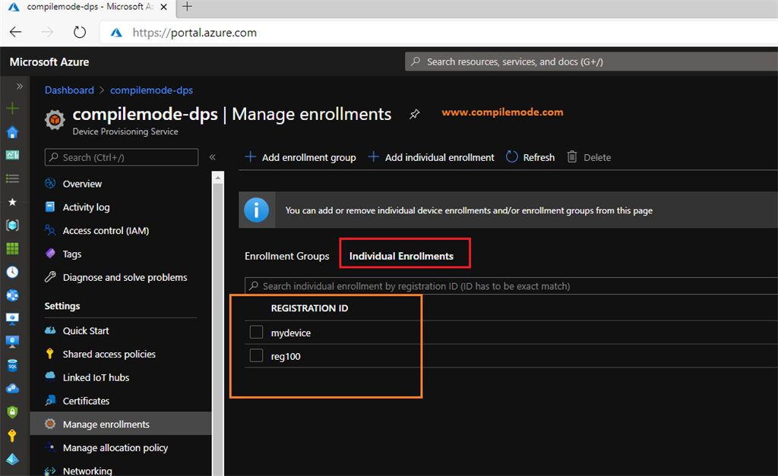Select the Shared access policies key icon

pyautogui.click(x=49, y=354)
